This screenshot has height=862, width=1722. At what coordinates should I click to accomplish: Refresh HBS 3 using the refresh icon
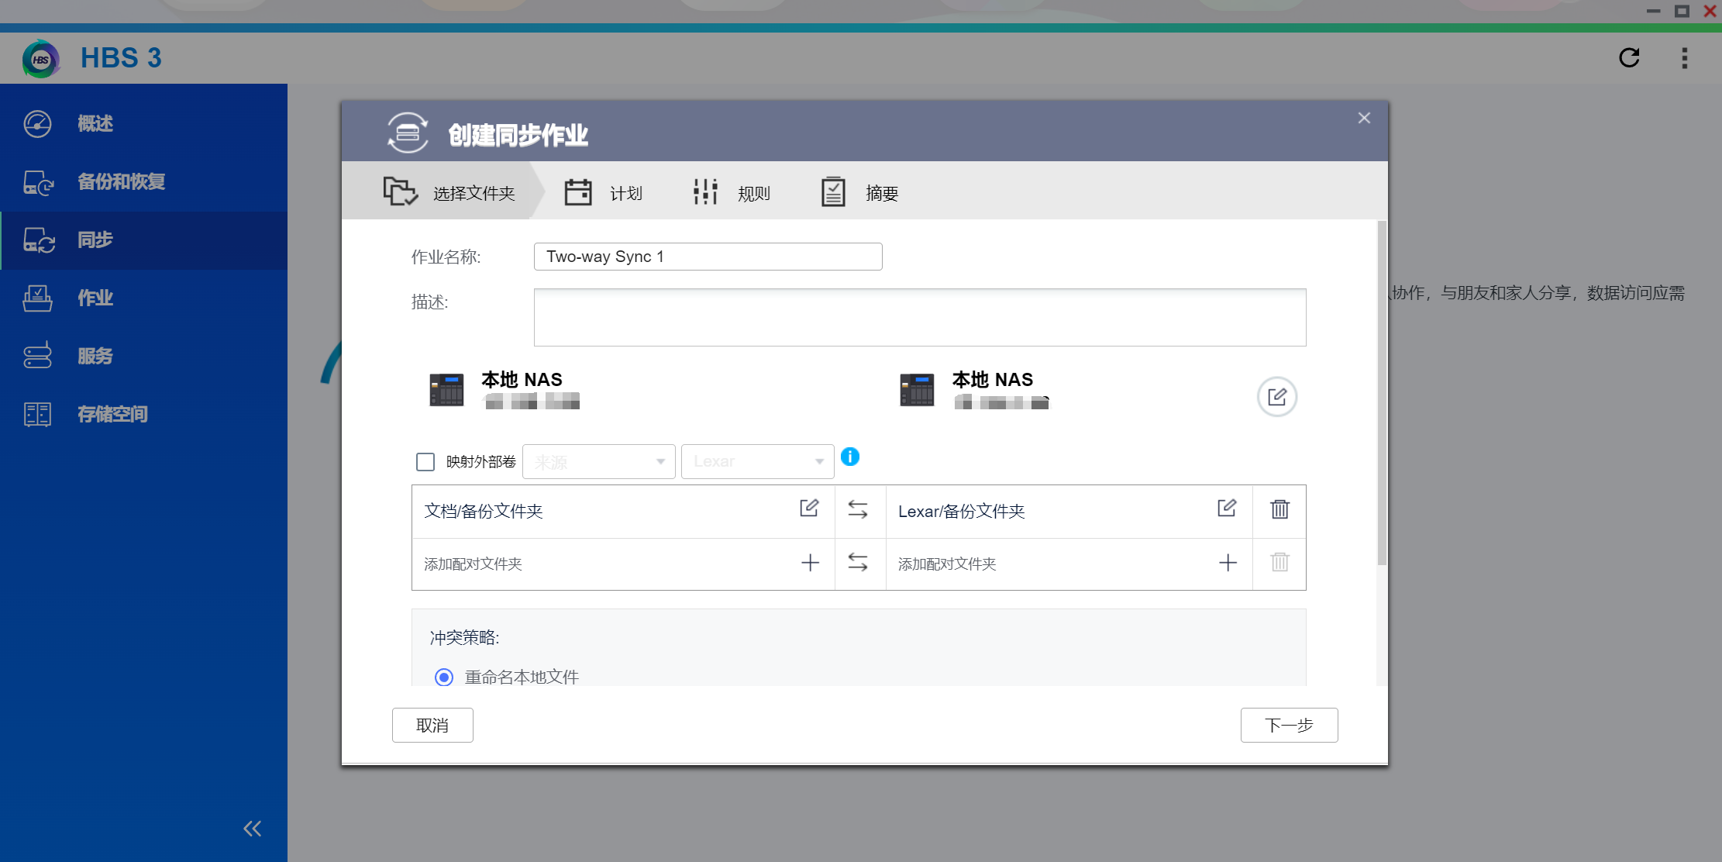pos(1630,57)
